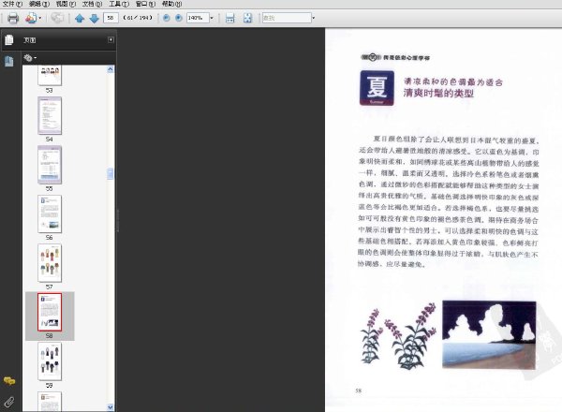Click the Pages panel header icon
The width and height of the screenshot is (562, 412).
click(x=9, y=39)
